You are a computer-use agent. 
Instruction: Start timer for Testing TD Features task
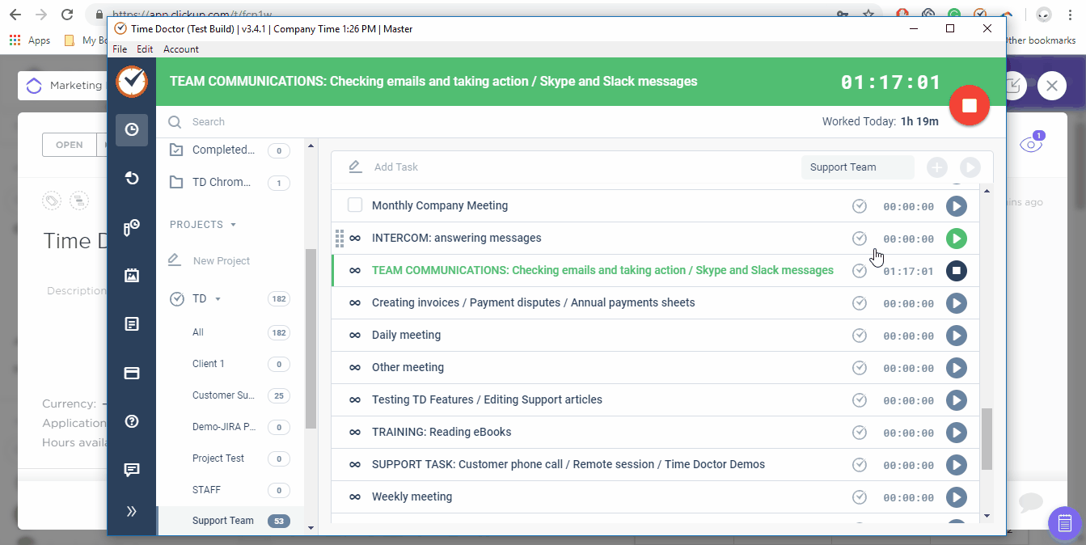(956, 400)
